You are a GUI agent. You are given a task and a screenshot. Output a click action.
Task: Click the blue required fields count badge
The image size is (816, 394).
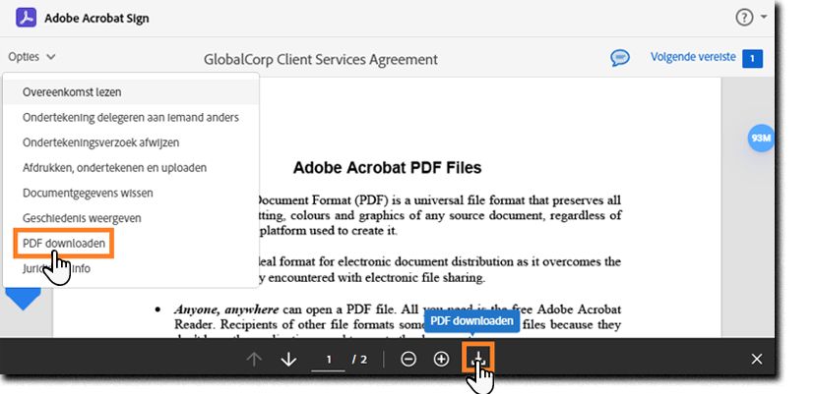coord(752,58)
